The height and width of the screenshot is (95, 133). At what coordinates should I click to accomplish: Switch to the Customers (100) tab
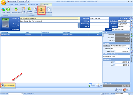pyautogui.click(x=33, y=4)
